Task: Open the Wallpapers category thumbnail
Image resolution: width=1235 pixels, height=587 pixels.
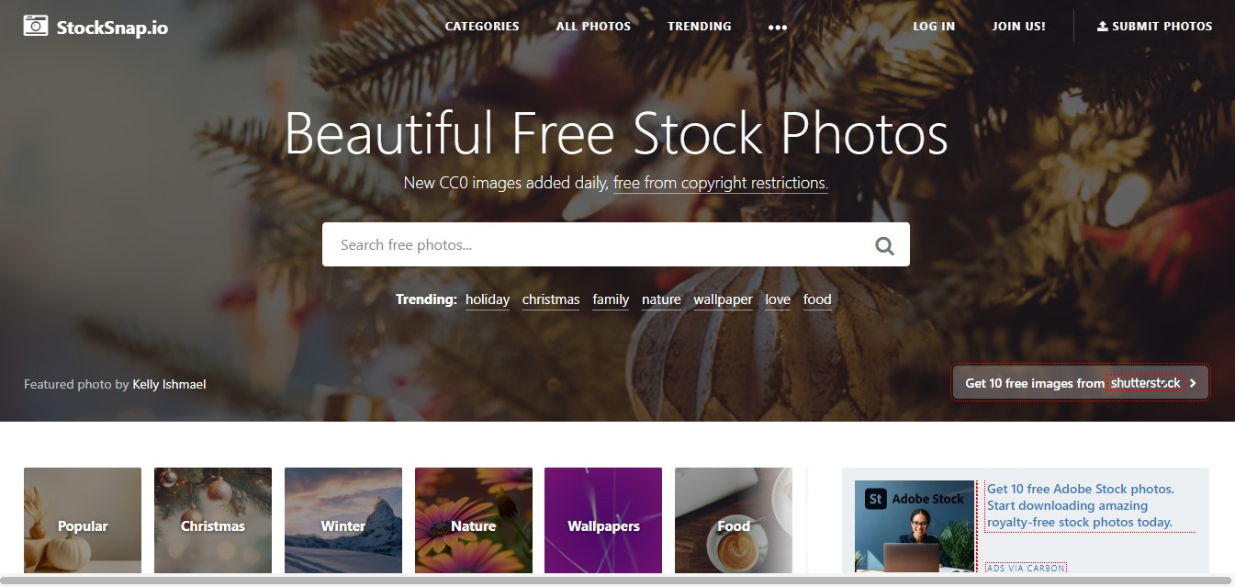Action: [603, 521]
